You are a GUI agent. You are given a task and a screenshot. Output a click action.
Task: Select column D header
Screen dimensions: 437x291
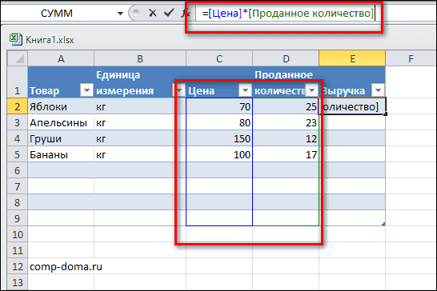click(x=286, y=58)
